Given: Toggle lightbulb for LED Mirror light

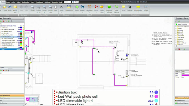Looking at the screenshot, I should tap(23, 33).
